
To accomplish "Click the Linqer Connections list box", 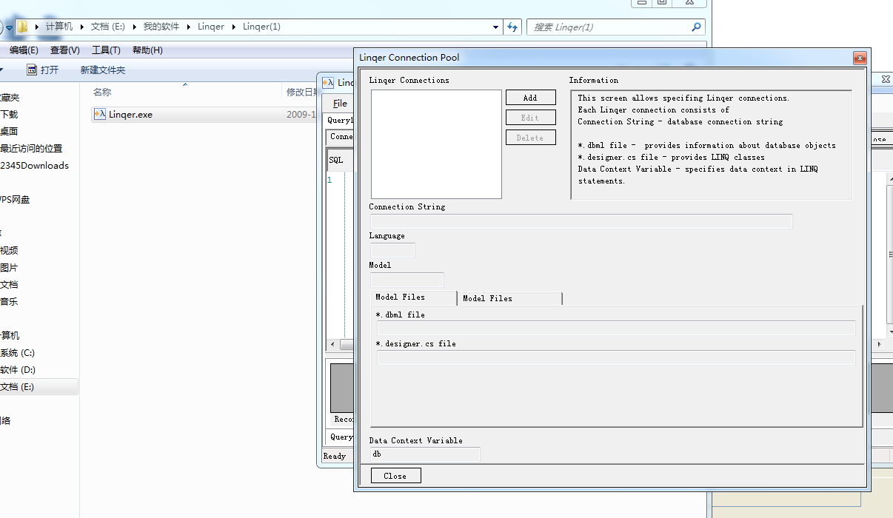I will [x=436, y=144].
